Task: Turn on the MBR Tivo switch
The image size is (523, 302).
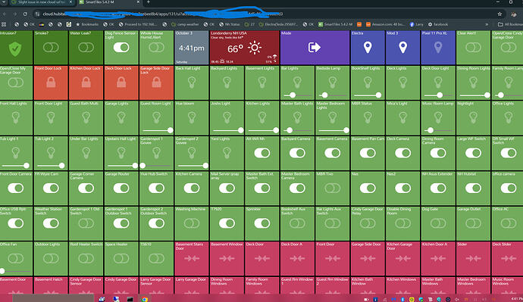Action: tap(332, 188)
